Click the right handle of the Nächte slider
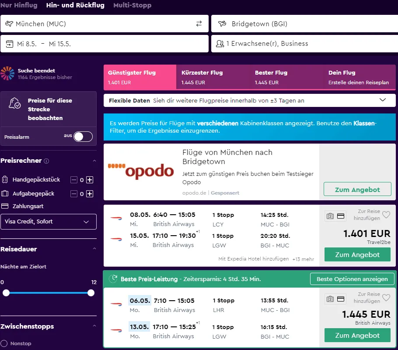This screenshot has height=350, width=398. [91, 293]
